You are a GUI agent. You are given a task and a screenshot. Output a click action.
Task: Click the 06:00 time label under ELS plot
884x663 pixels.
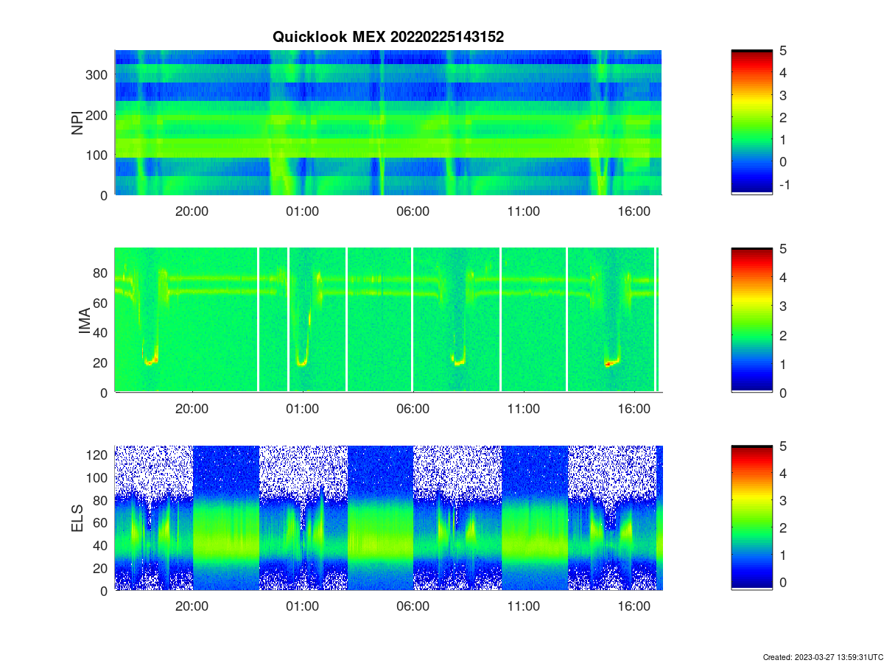point(413,606)
